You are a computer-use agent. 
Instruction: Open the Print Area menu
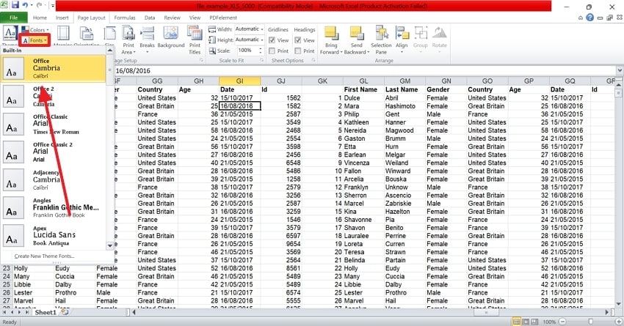coord(128,40)
